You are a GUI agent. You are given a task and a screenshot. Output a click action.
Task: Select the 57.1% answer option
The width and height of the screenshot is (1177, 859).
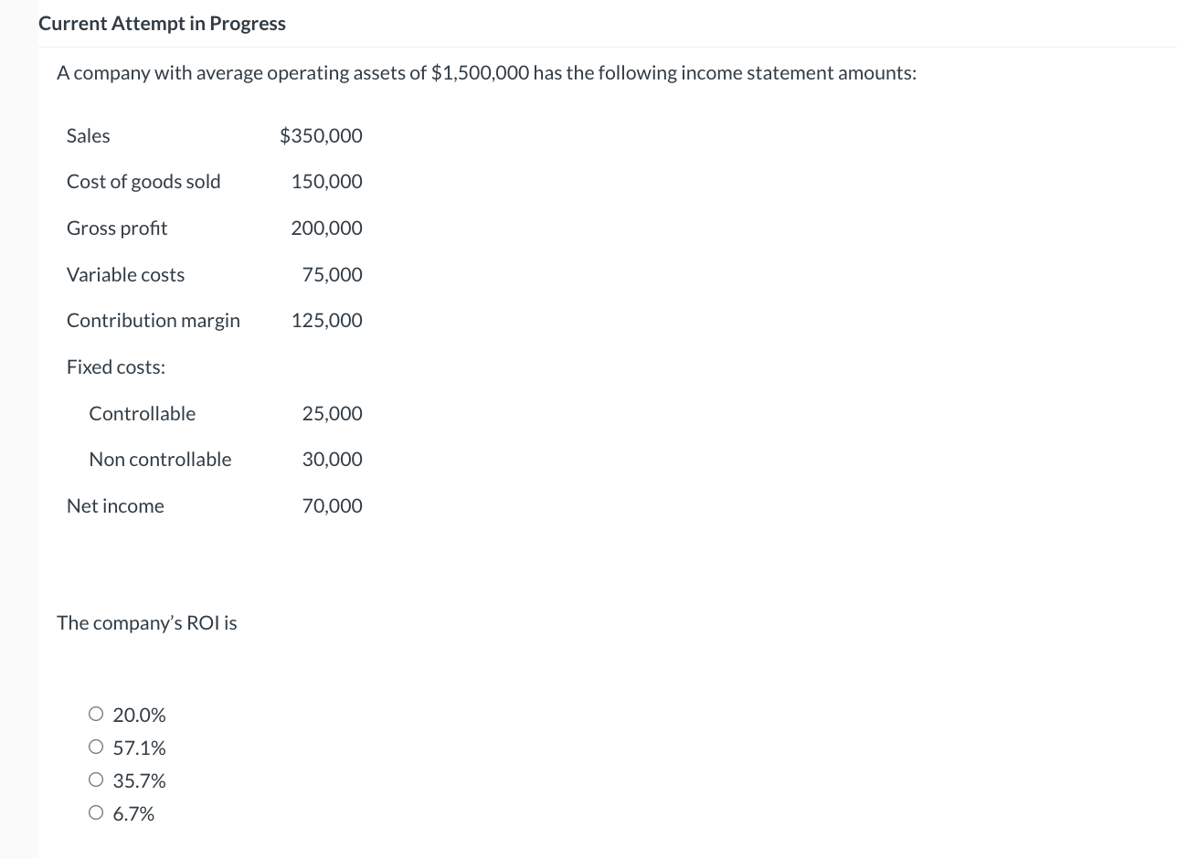pyautogui.click(x=139, y=748)
